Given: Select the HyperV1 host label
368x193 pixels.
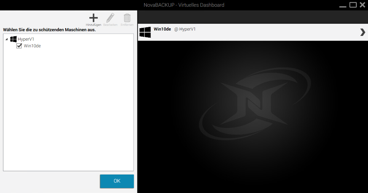Looking at the screenshot, I should 26,39.
